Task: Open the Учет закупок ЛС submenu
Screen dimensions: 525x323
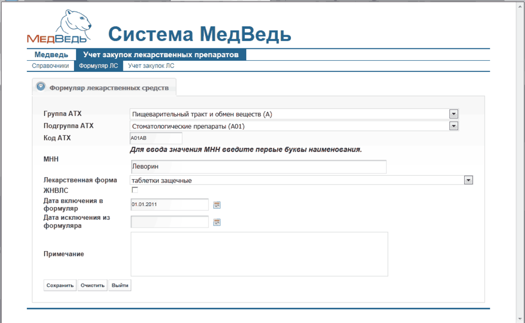Action: [151, 66]
